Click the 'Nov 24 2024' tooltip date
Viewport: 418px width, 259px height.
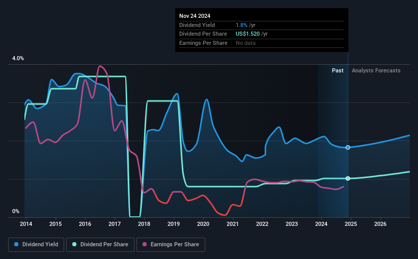pos(194,16)
